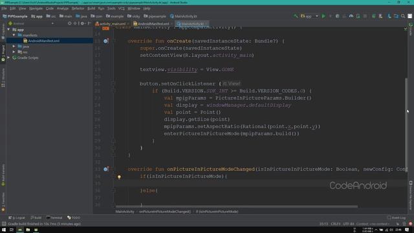Expand the Gradle Scripts node
The height and width of the screenshot is (233, 414).
(x=8, y=58)
